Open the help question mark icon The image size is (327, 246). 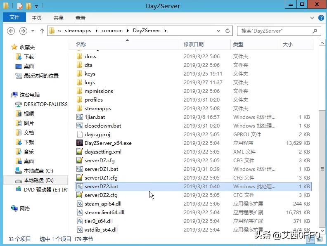[321, 18]
